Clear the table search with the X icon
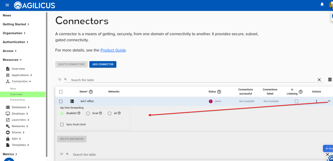 319,80
